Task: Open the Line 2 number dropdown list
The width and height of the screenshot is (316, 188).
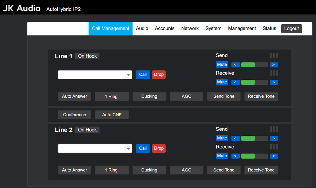Action: [128, 149]
